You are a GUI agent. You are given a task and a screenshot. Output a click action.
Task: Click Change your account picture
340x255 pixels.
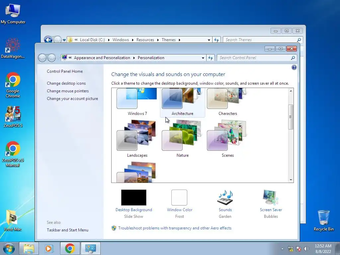tap(72, 98)
